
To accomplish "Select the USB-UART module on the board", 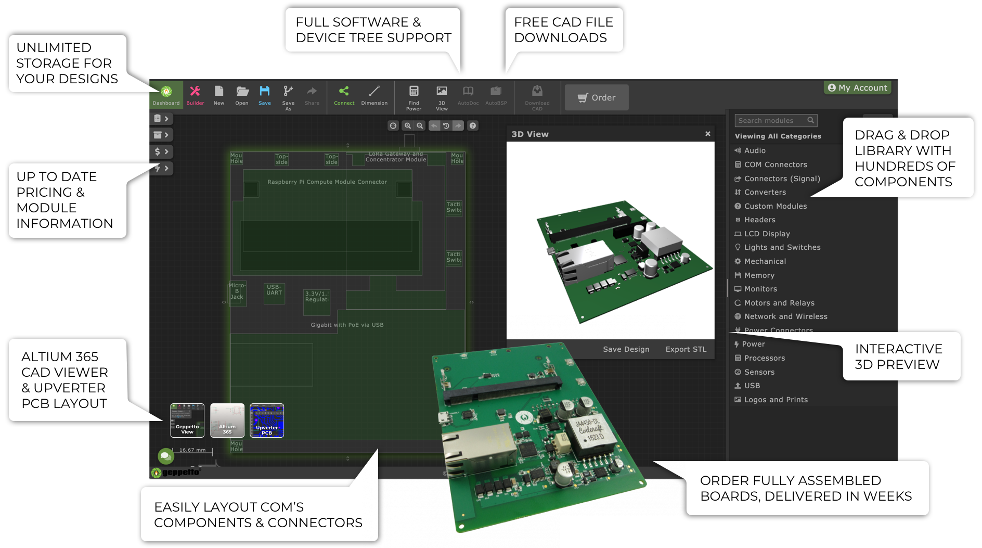I will click(x=274, y=294).
